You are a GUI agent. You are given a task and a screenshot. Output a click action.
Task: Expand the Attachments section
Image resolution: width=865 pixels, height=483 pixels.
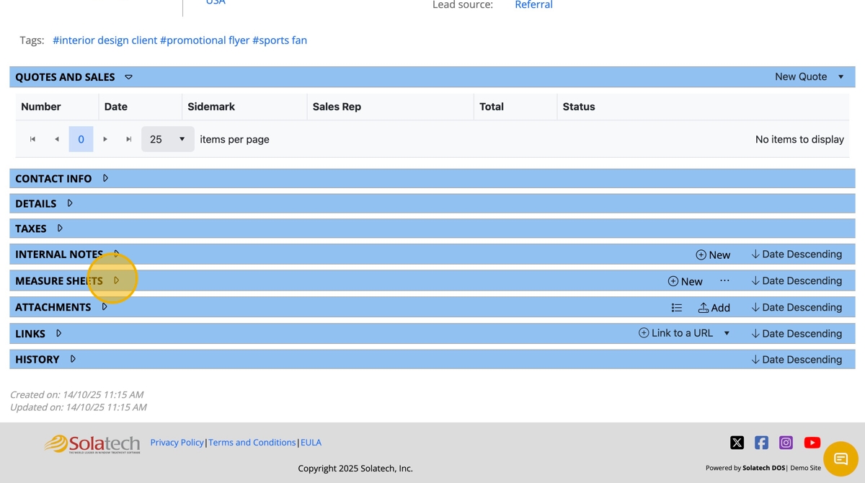(105, 307)
